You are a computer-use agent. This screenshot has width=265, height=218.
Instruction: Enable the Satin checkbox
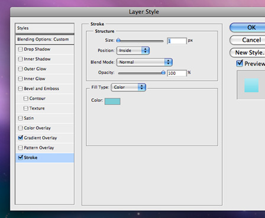click(x=20, y=118)
